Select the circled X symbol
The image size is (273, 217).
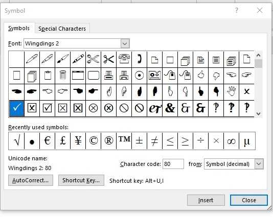click(94, 108)
